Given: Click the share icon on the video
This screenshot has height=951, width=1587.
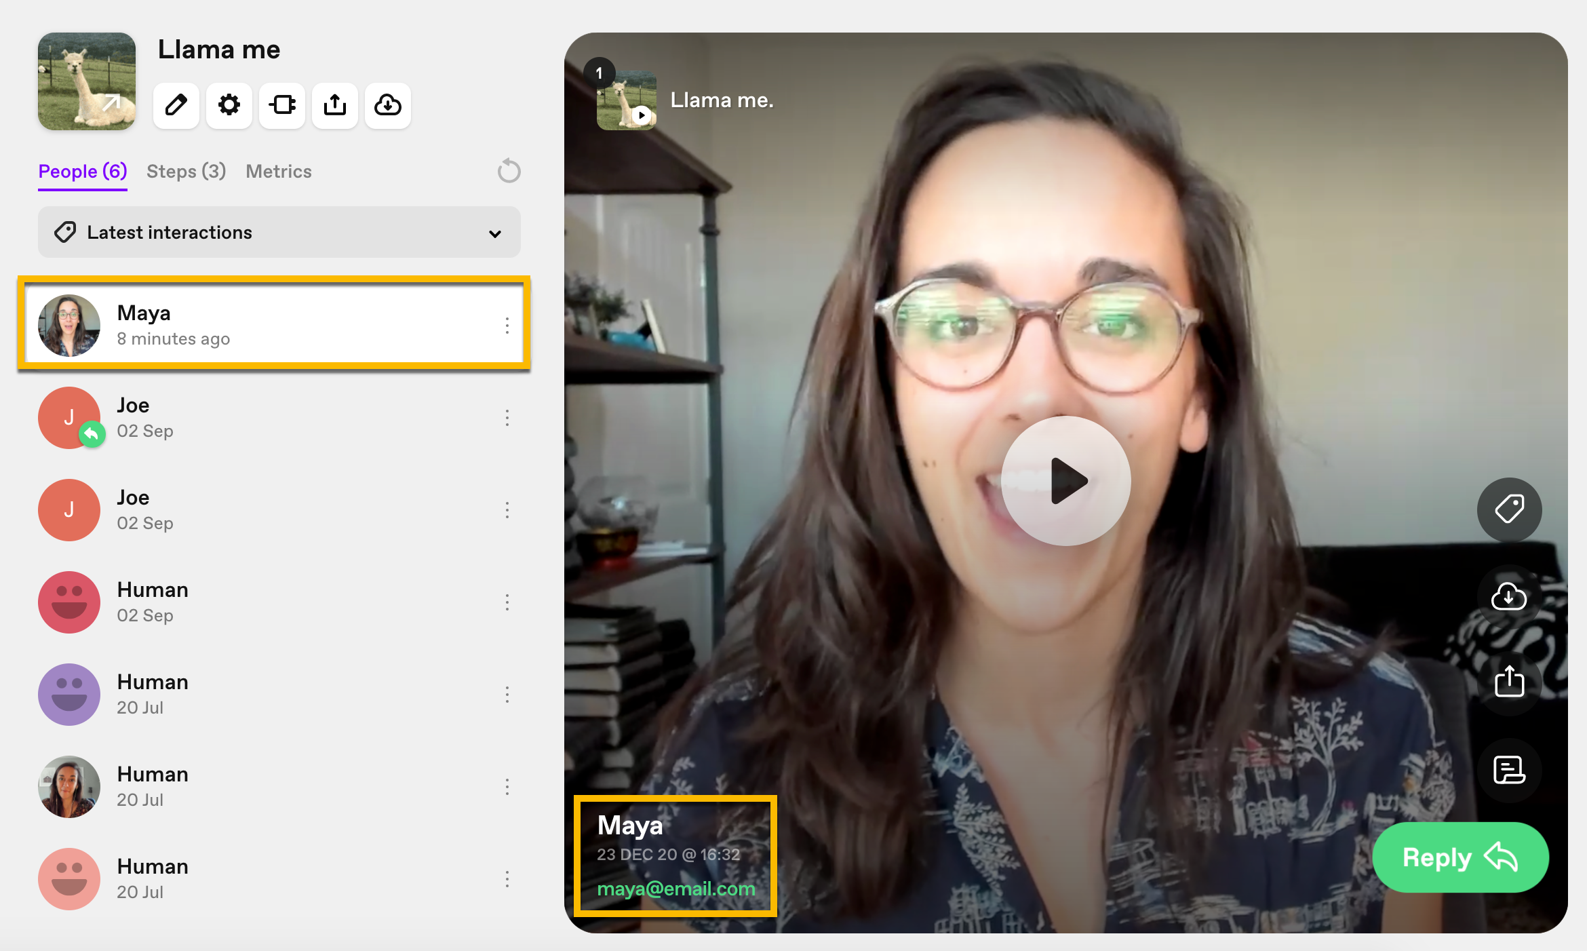Looking at the screenshot, I should pos(1509,683).
